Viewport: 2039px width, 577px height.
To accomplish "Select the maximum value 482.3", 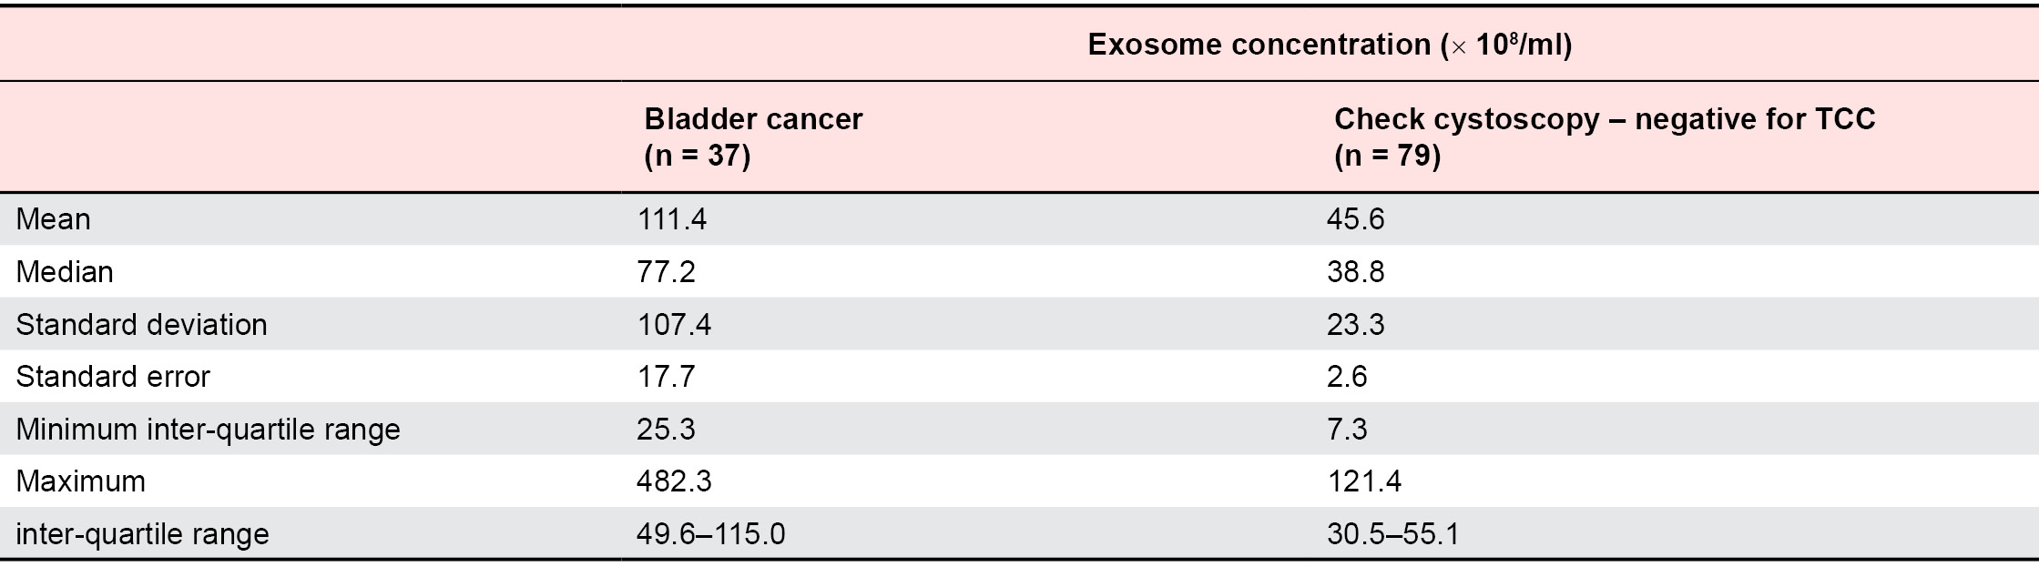I will pos(674,481).
